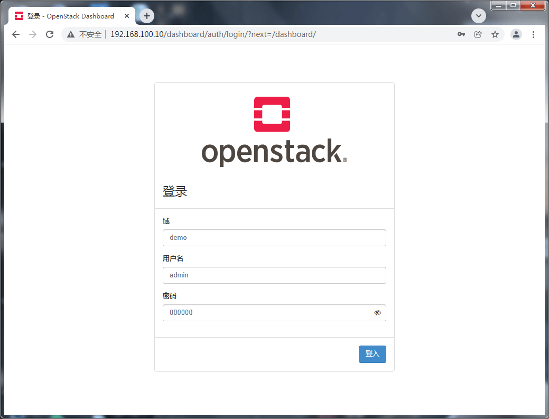Focus the 域 (domain) input field
This screenshot has width=549, height=419.
click(x=275, y=238)
